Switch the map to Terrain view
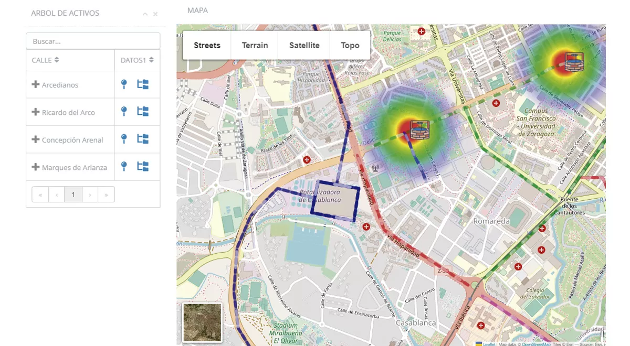This screenshot has width=630, height=346. click(255, 46)
